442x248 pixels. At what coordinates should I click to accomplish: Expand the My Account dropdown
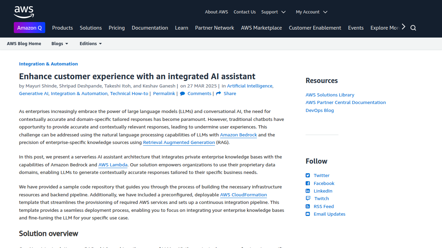(311, 12)
